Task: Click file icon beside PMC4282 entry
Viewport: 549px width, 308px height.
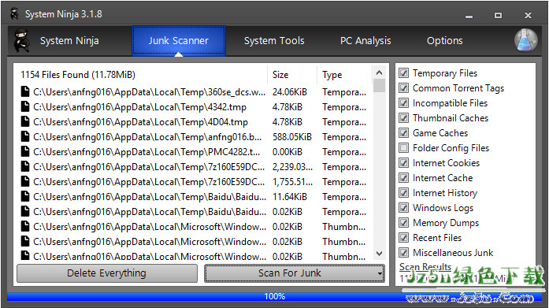Action: coord(25,152)
